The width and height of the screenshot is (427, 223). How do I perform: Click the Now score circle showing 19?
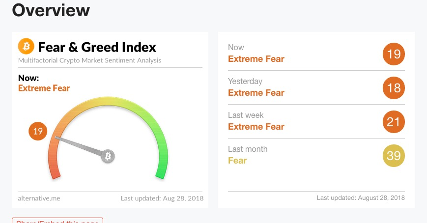click(x=394, y=54)
